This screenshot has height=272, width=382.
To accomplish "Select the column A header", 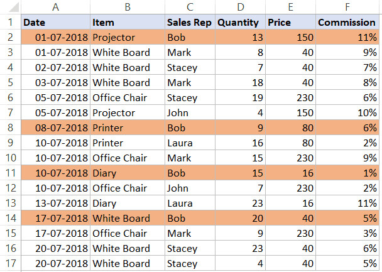I will tap(55, 8).
